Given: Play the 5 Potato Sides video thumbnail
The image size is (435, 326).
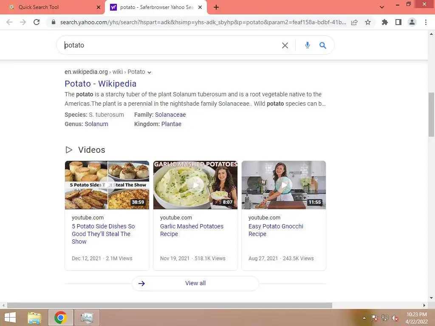Looking at the screenshot, I should [x=107, y=185].
